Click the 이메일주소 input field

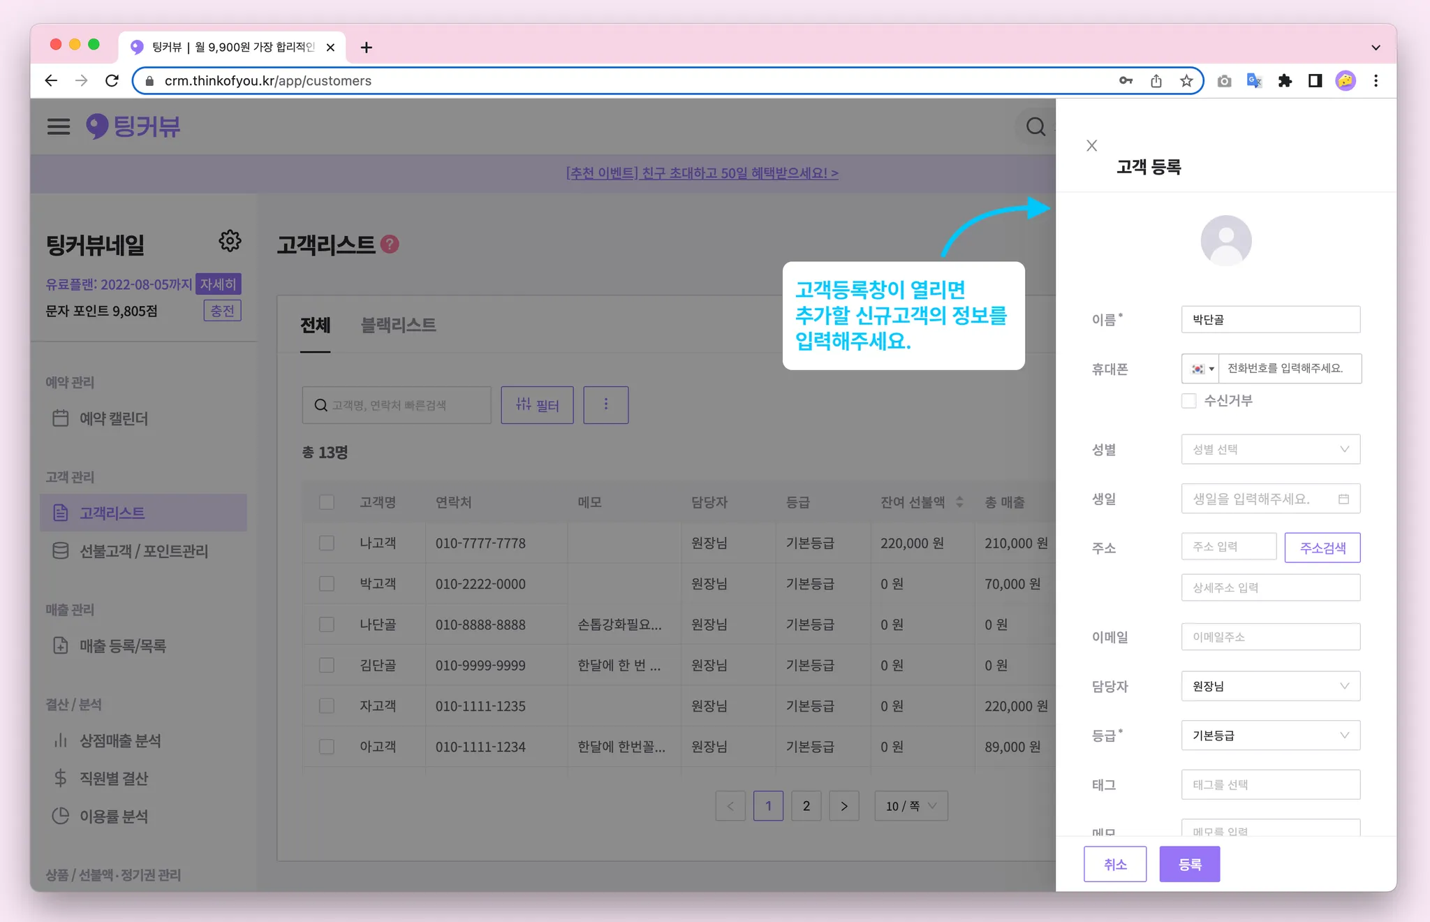1270,637
